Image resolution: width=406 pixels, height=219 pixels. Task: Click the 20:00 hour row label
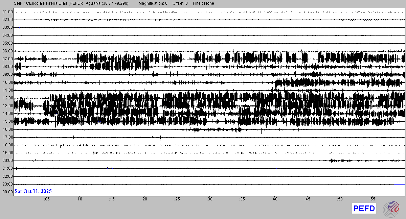pos(7,161)
